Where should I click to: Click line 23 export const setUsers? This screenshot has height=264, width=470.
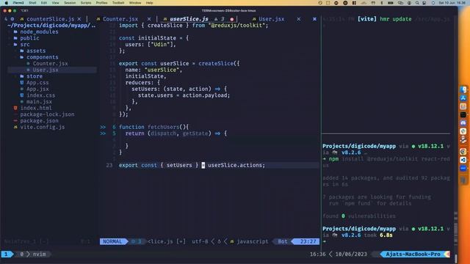coord(192,165)
